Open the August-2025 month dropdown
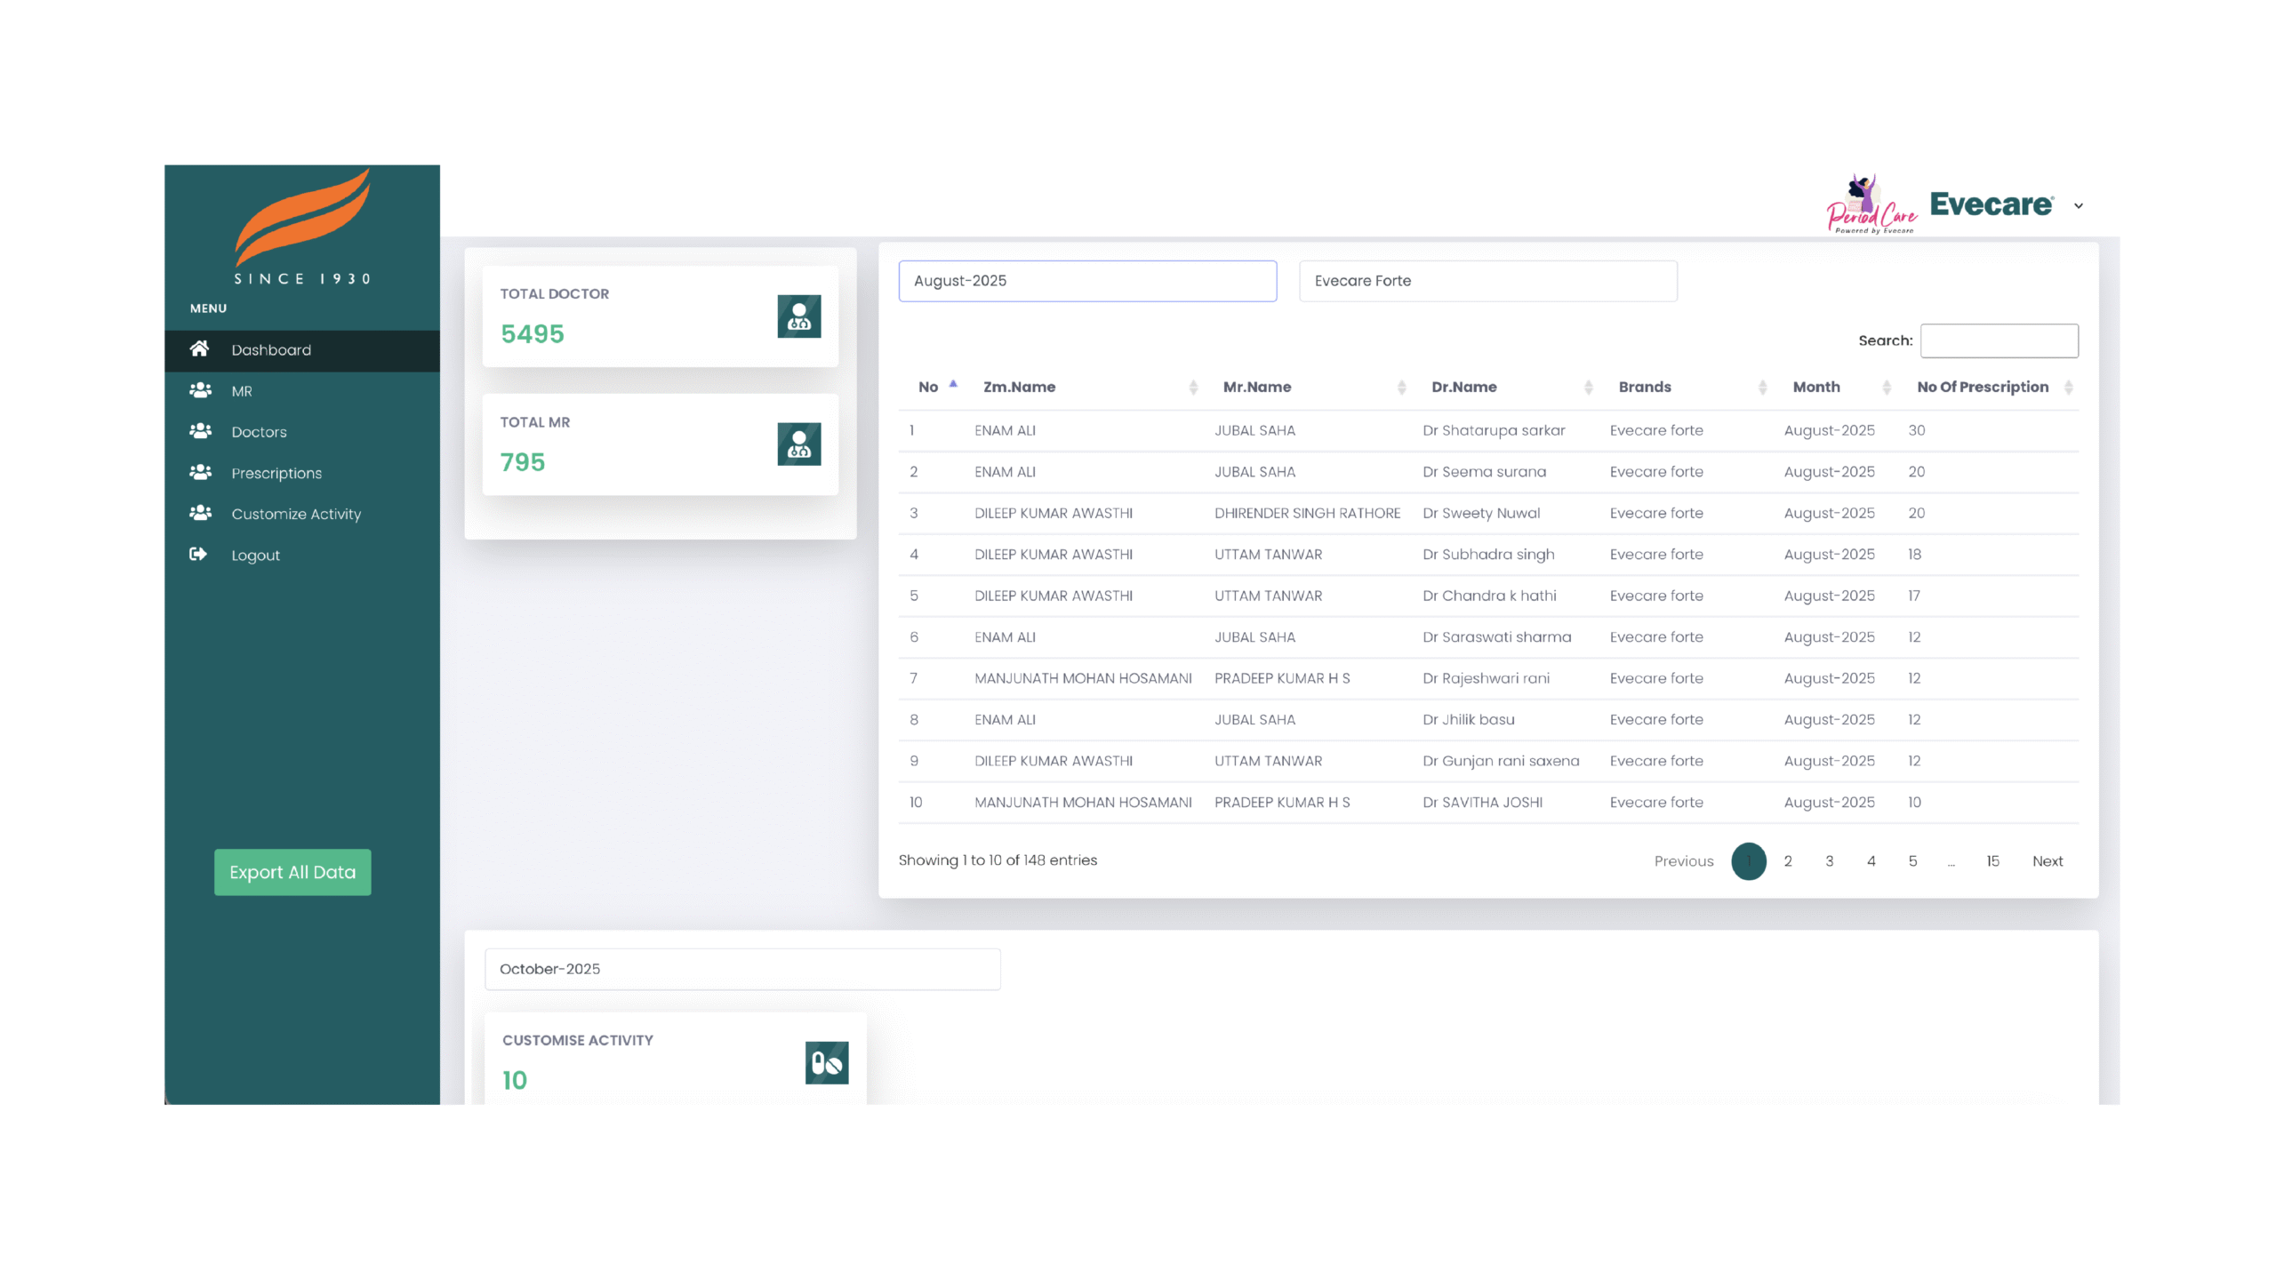This screenshot has height=1280, width=2276. (1086, 281)
